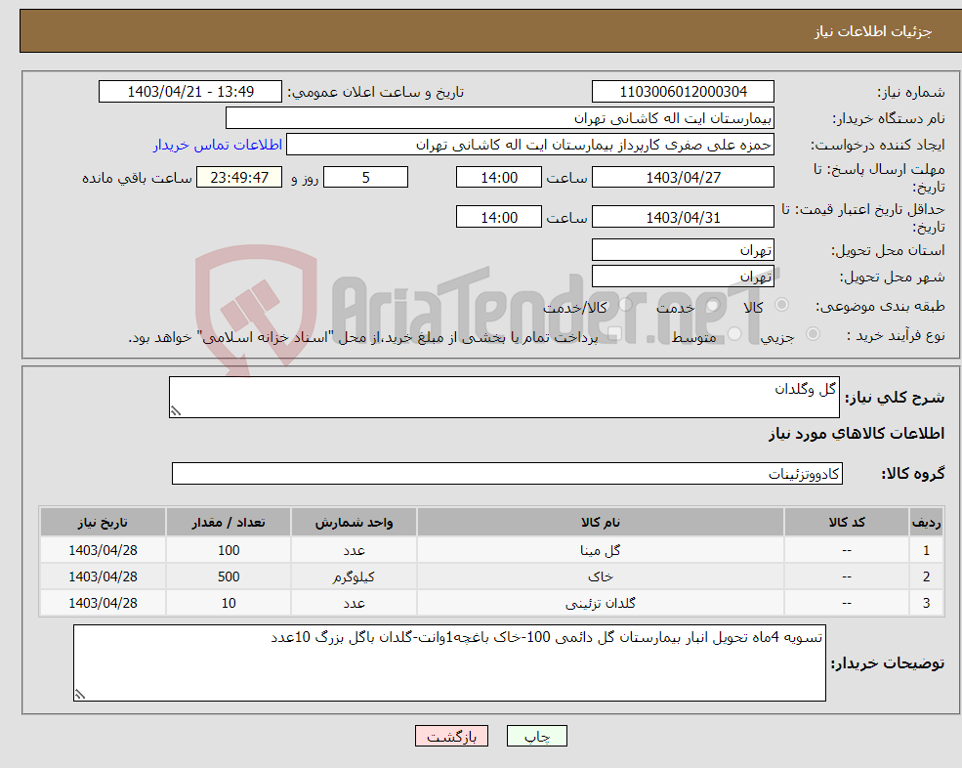Click the کد کالا column header

[x=847, y=522]
